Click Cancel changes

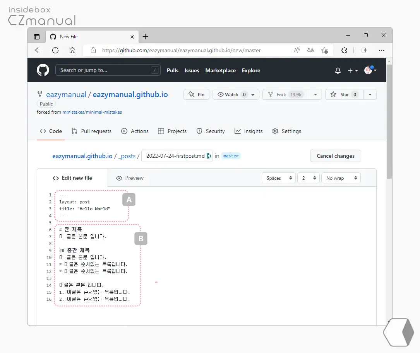pyautogui.click(x=335, y=156)
